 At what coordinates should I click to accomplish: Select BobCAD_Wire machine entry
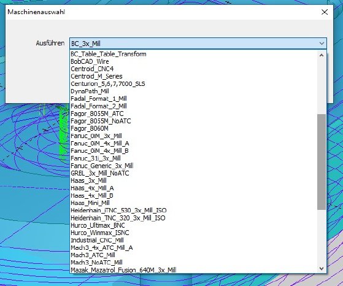click(194, 61)
